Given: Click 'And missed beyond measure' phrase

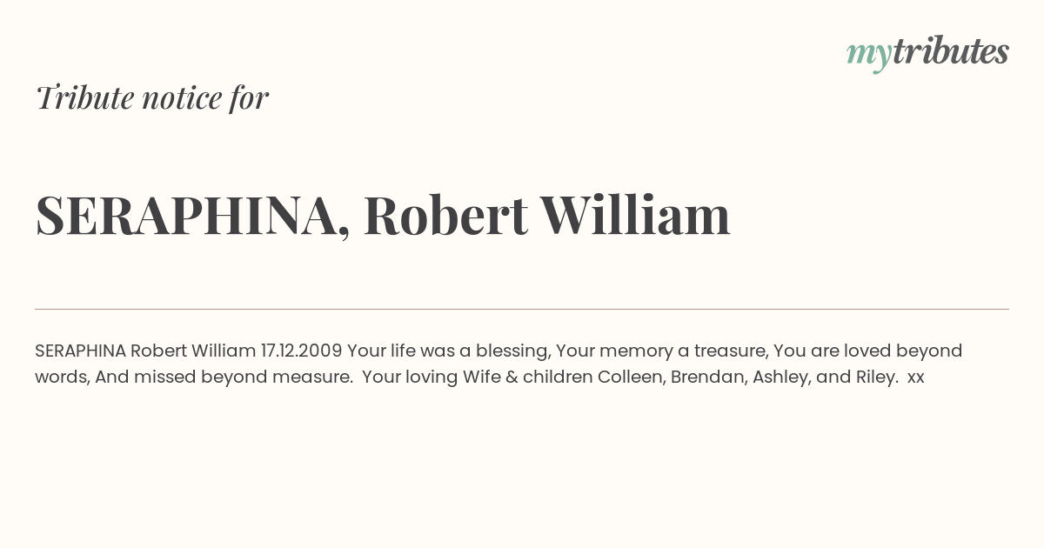Looking at the screenshot, I should coord(224,377).
